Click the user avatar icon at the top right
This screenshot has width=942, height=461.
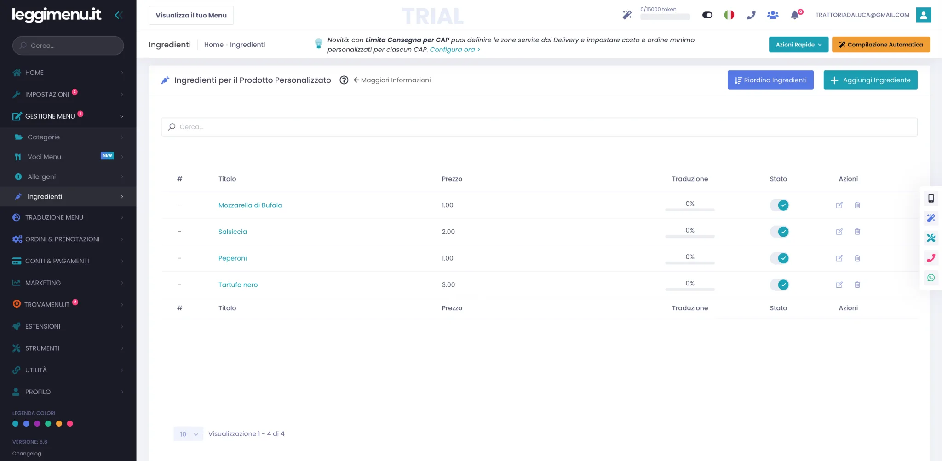click(x=923, y=15)
